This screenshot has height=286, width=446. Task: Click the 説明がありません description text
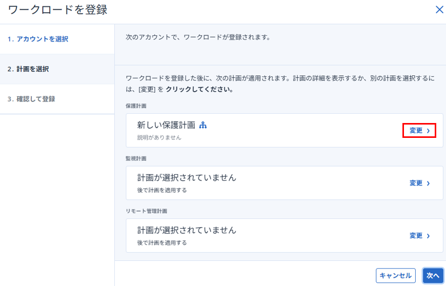click(x=159, y=137)
